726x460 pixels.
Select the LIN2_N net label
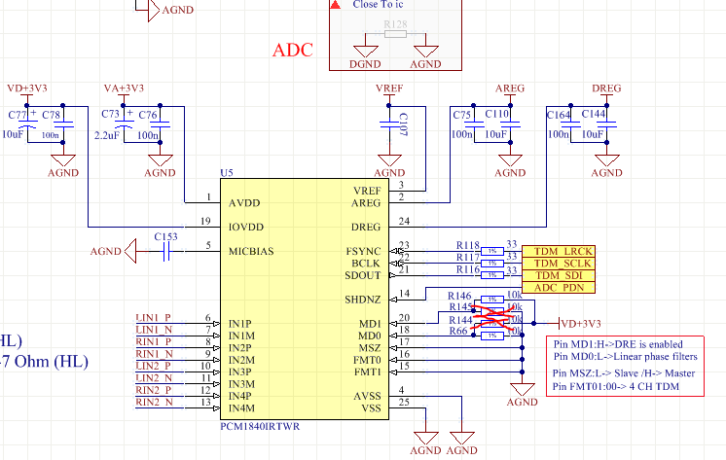[x=154, y=378]
